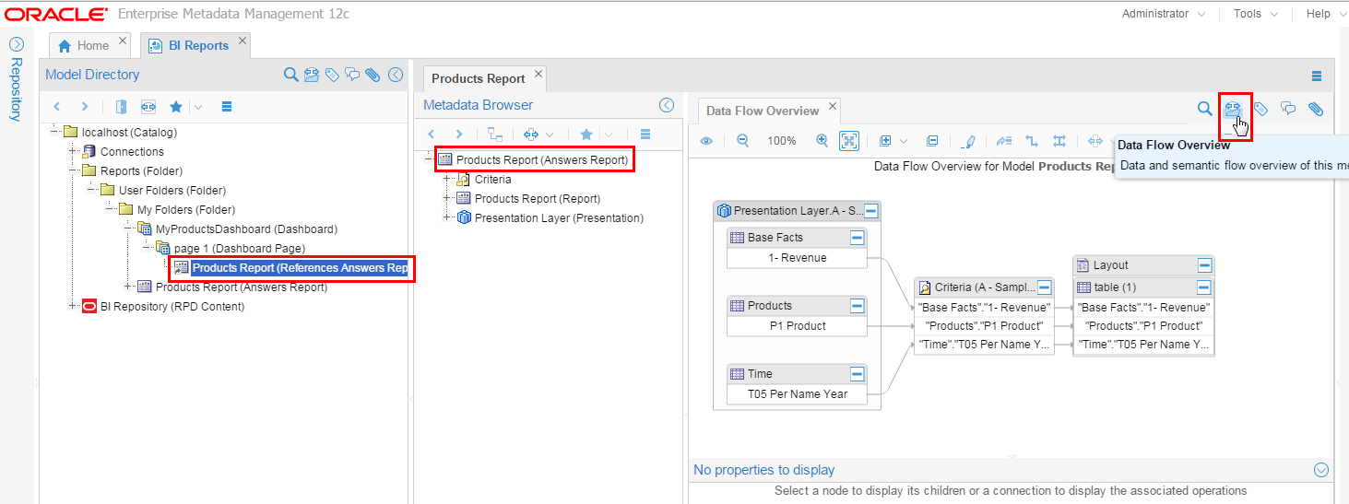Click the favorites star in Model Directory toolbar
Screen dimensions: 1349x504
click(x=176, y=107)
